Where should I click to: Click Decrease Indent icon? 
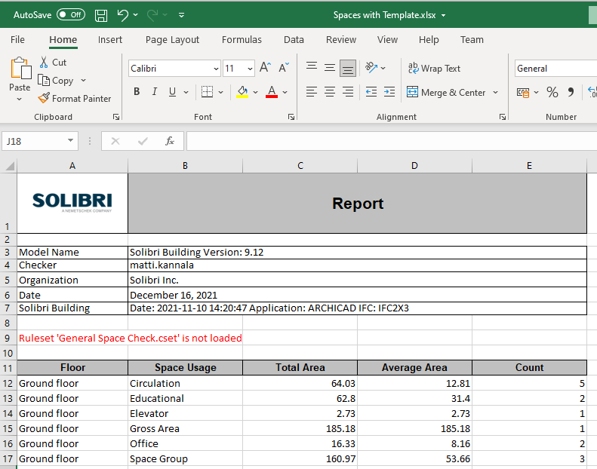pyautogui.click(x=371, y=92)
